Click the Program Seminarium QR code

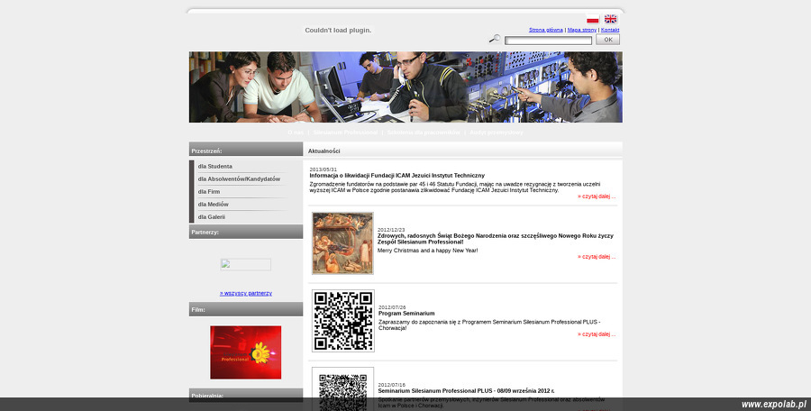click(x=343, y=321)
